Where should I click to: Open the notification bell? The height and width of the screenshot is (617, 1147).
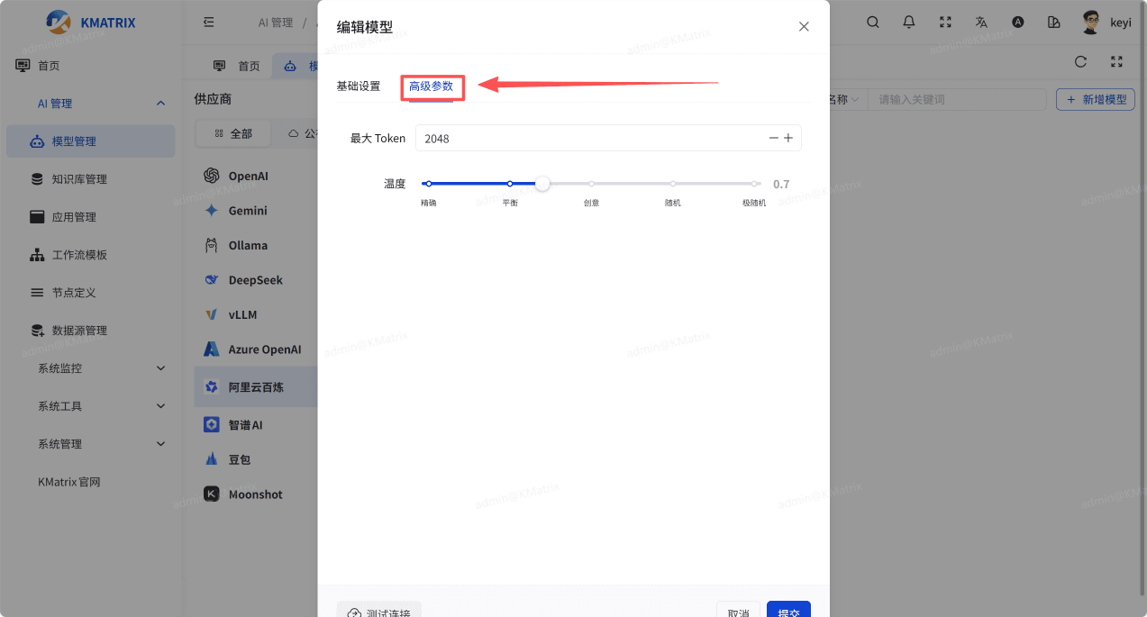909,23
